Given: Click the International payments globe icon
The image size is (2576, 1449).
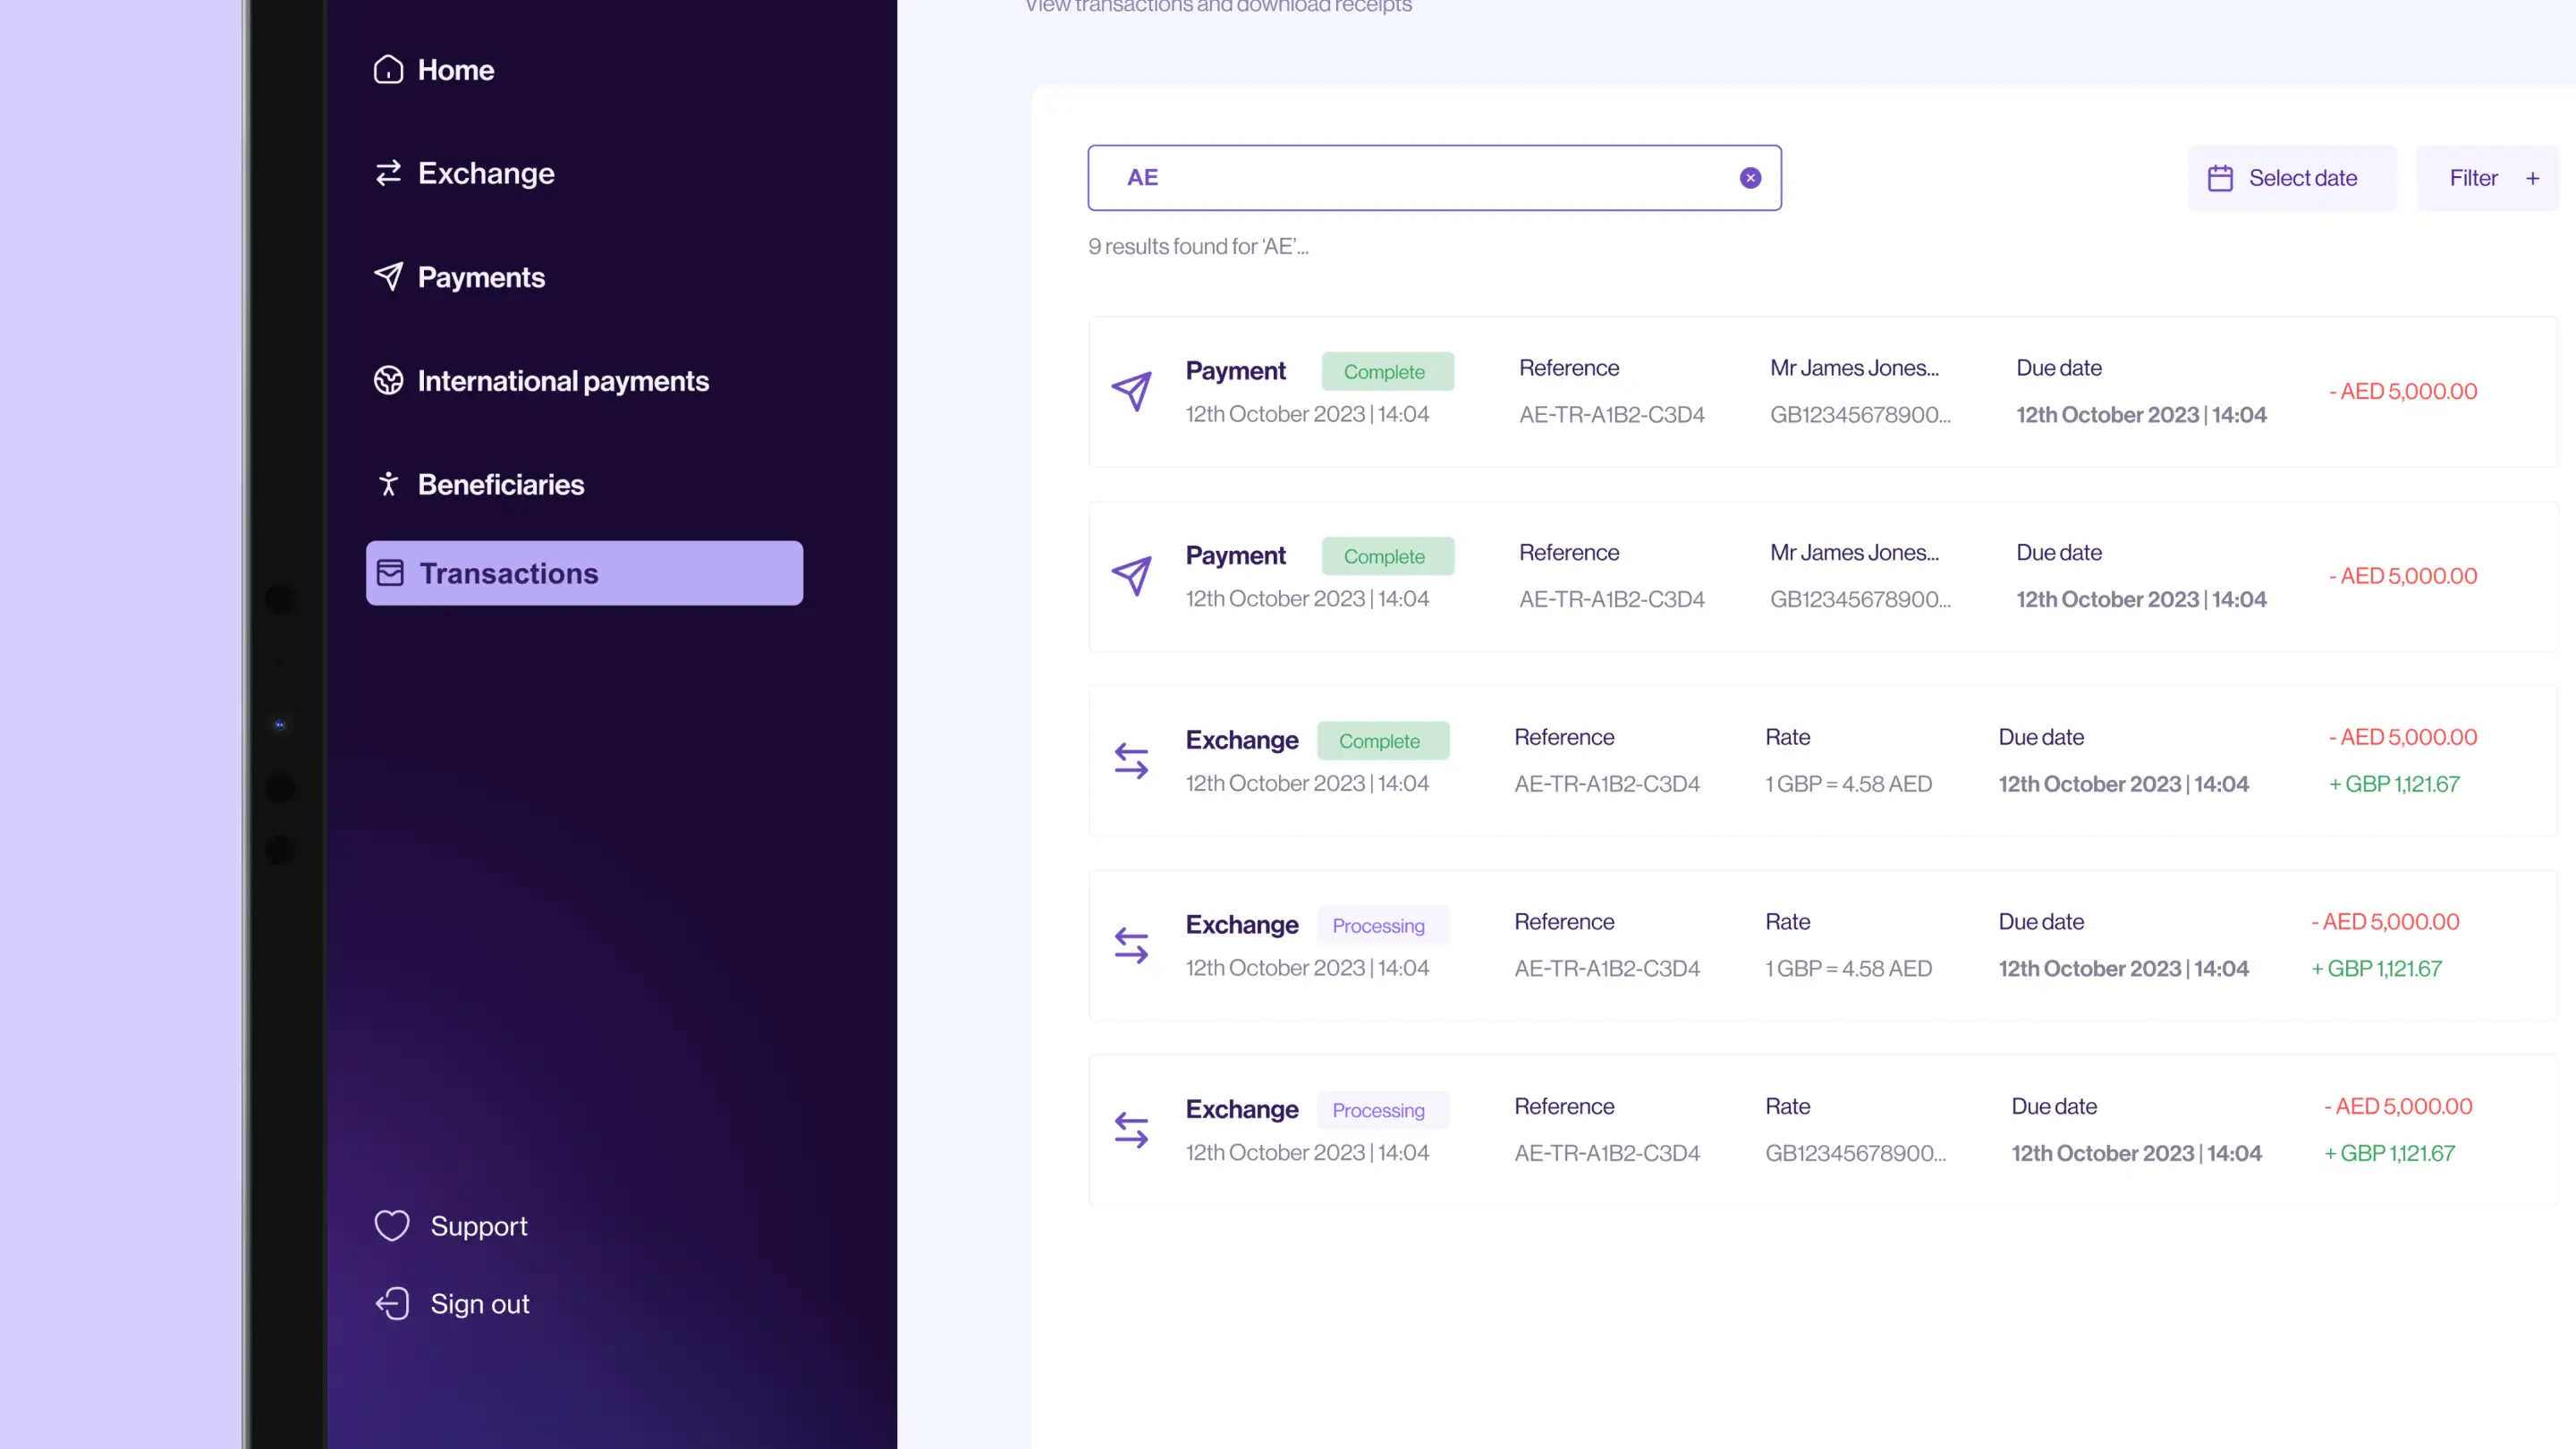Looking at the screenshot, I should coord(388,380).
